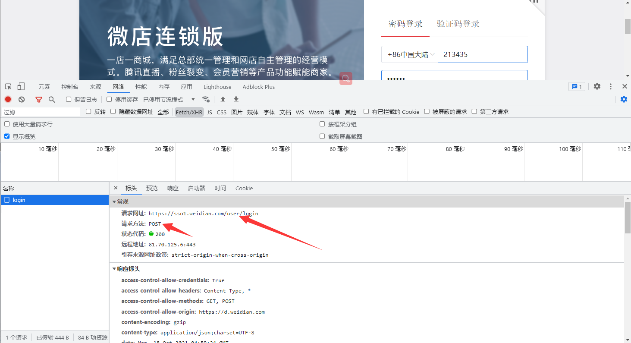Image resolution: width=631 pixels, height=343 pixels.
Task: Open the DevTools three-dot menu
Action: point(611,86)
